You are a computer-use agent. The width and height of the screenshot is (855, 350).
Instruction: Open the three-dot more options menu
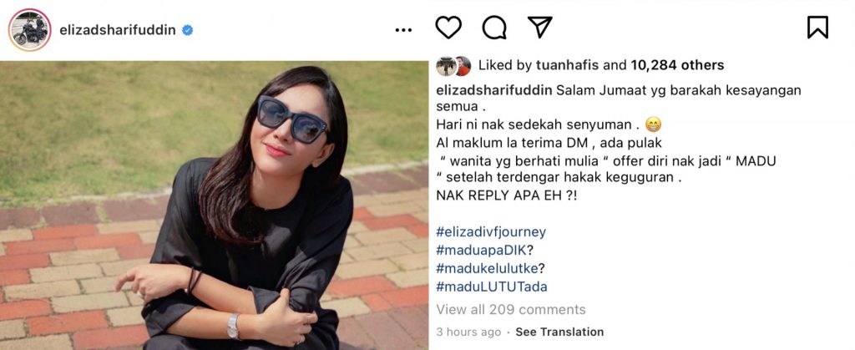(403, 30)
